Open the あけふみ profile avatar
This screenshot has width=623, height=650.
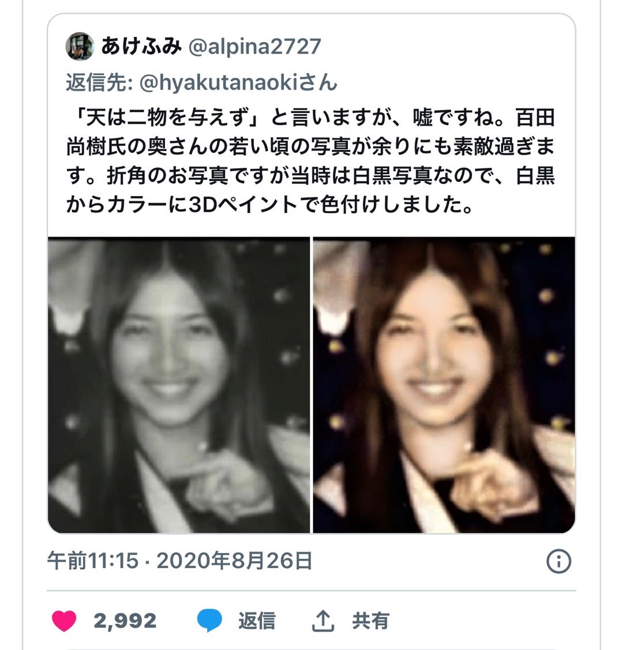pyautogui.click(x=80, y=46)
